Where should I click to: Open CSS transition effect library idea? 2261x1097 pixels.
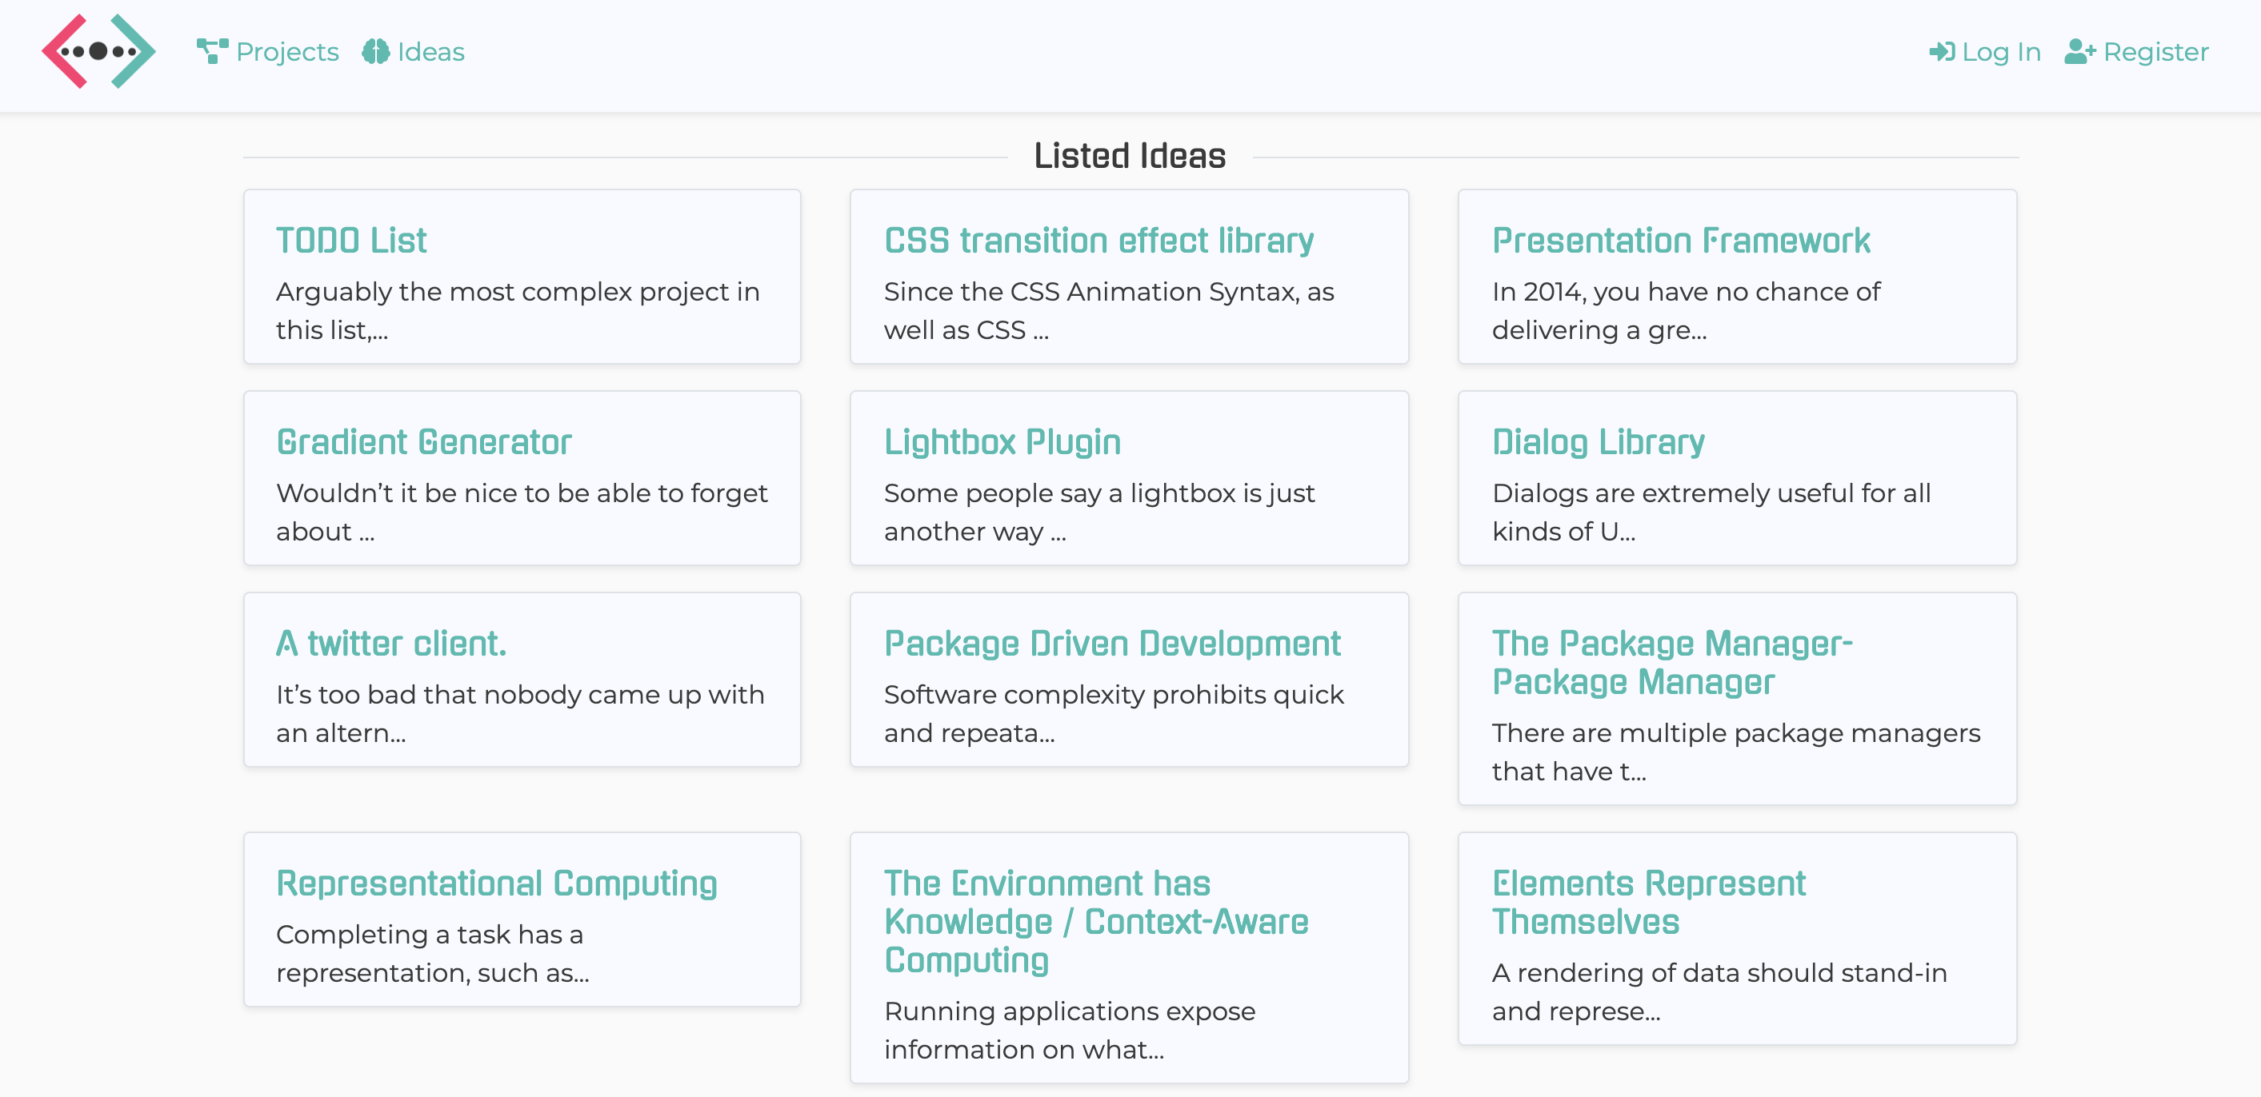pyautogui.click(x=1098, y=241)
